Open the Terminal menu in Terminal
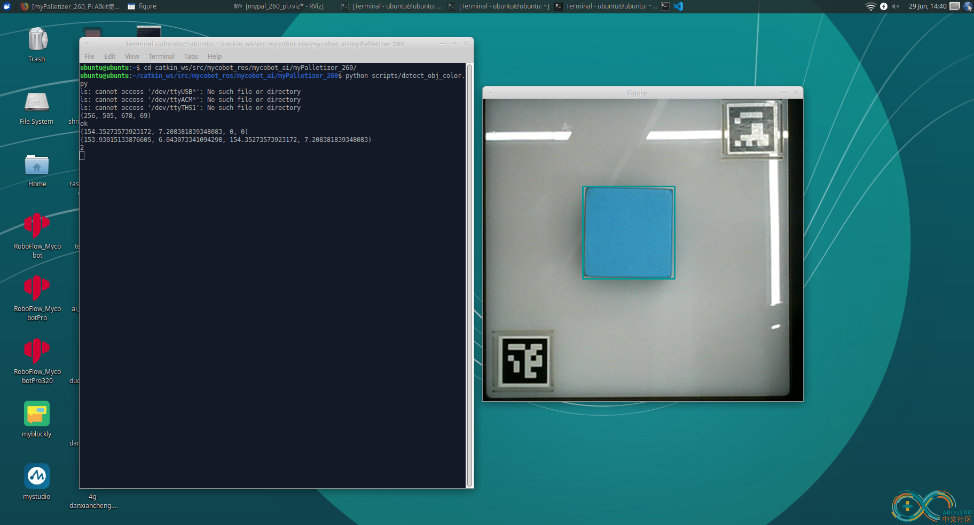The image size is (974, 525). click(x=161, y=56)
